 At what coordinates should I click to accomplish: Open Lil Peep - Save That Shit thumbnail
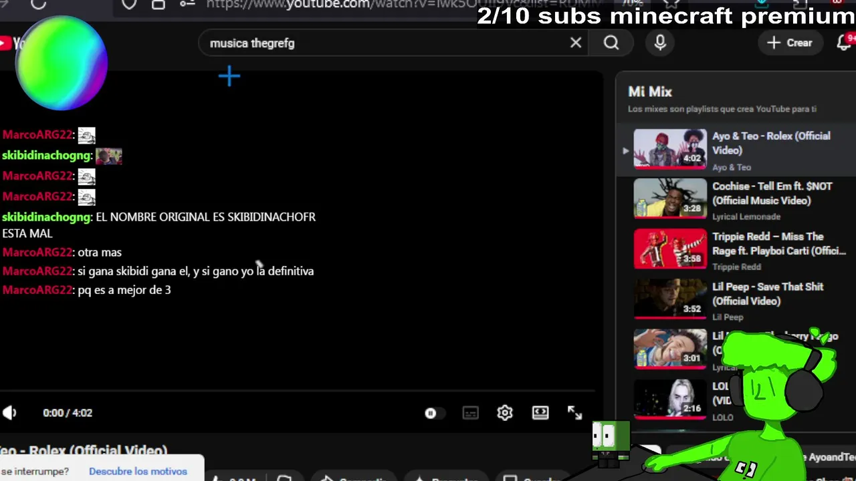coord(670,299)
